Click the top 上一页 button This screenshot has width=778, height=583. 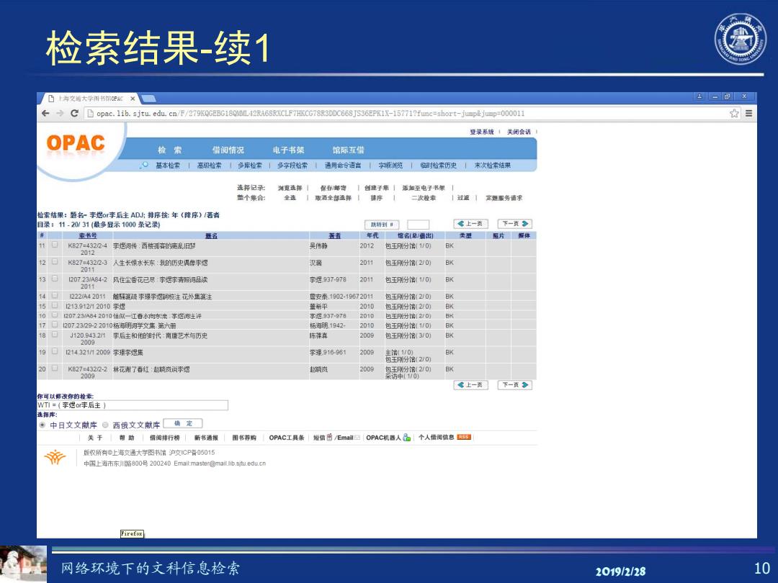(471, 224)
